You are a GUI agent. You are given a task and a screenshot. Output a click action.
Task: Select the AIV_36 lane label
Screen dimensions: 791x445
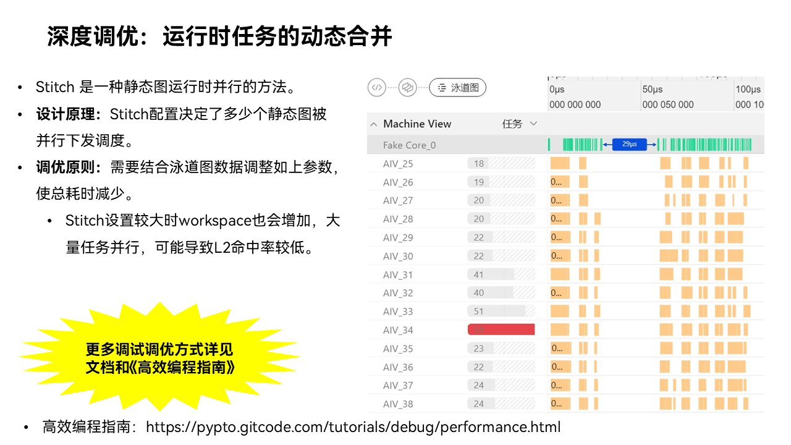coord(398,367)
